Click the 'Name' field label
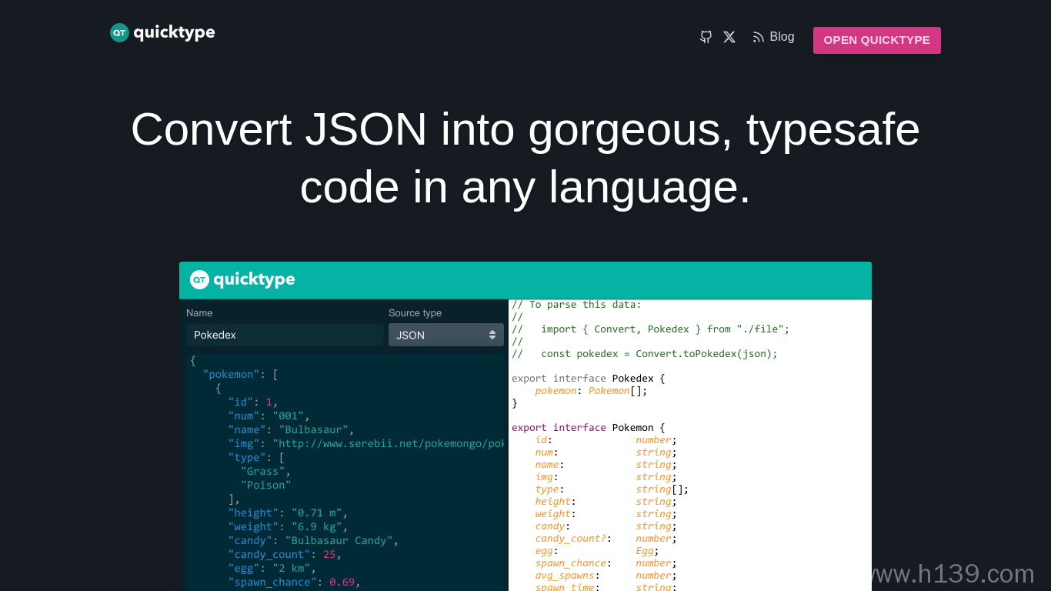Viewport: 1051px width, 591px height. point(199,312)
